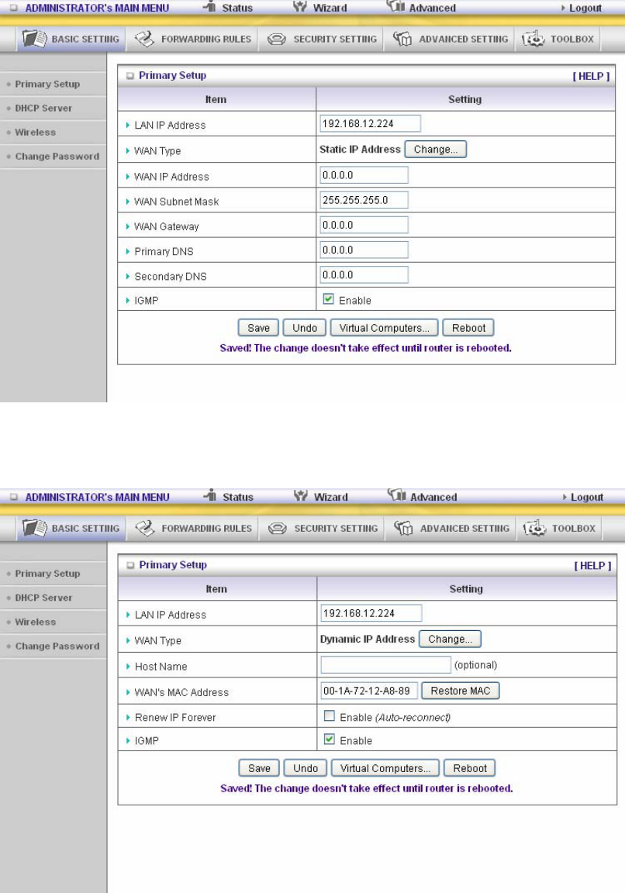Click the Advanced icon above the Dynamic IP page
The height and width of the screenshot is (893, 625).
tap(396, 495)
